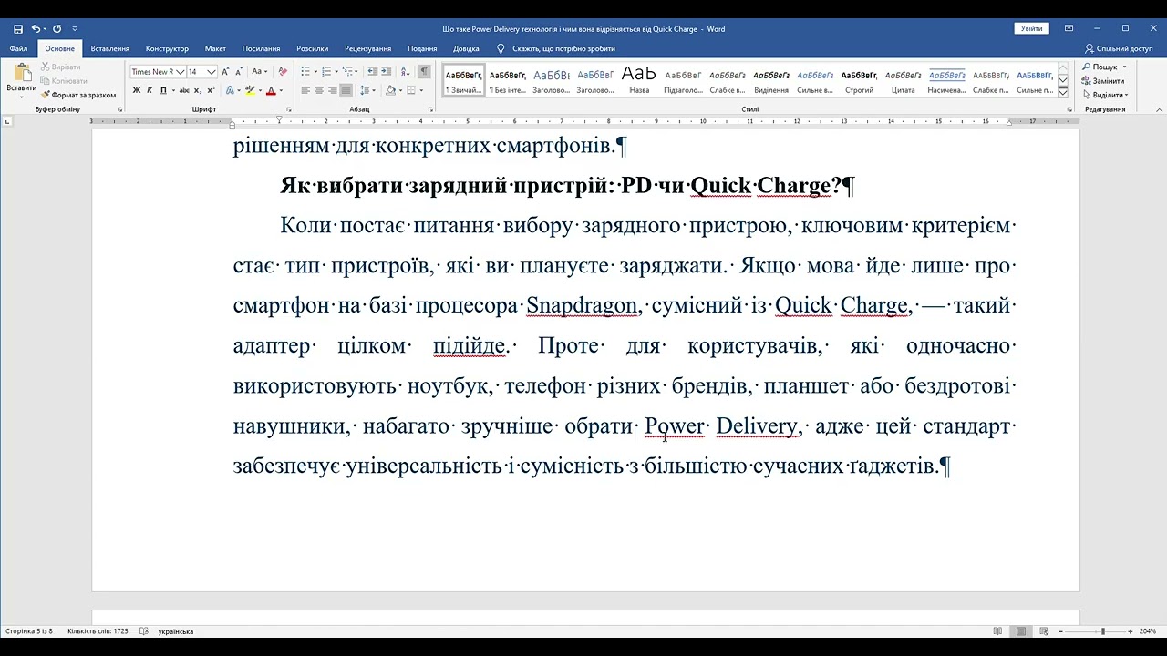
Task: Open the clipboard pane launcher in Буфер обміну
Action: click(x=119, y=109)
